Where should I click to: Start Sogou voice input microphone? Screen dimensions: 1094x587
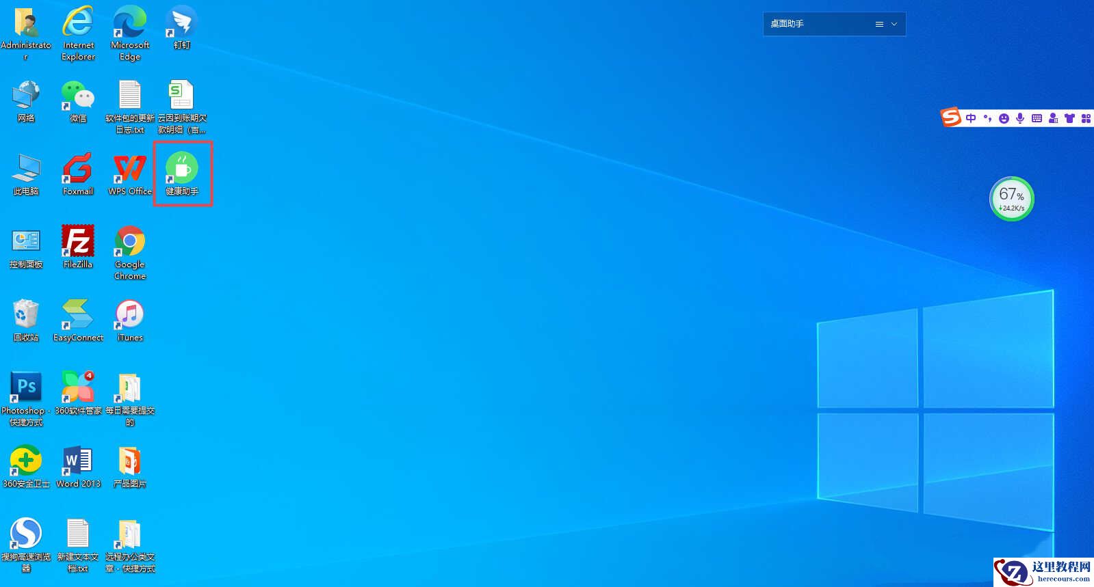click(x=1020, y=118)
